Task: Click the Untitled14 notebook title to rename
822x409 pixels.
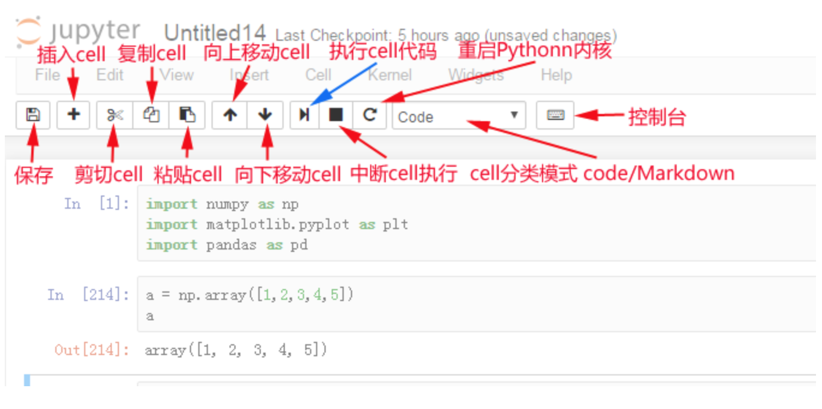Action: pyautogui.click(x=215, y=34)
